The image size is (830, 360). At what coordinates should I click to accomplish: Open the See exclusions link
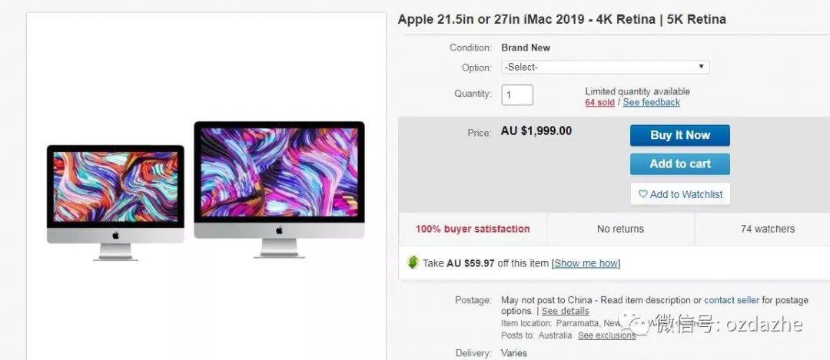coord(606,335)
